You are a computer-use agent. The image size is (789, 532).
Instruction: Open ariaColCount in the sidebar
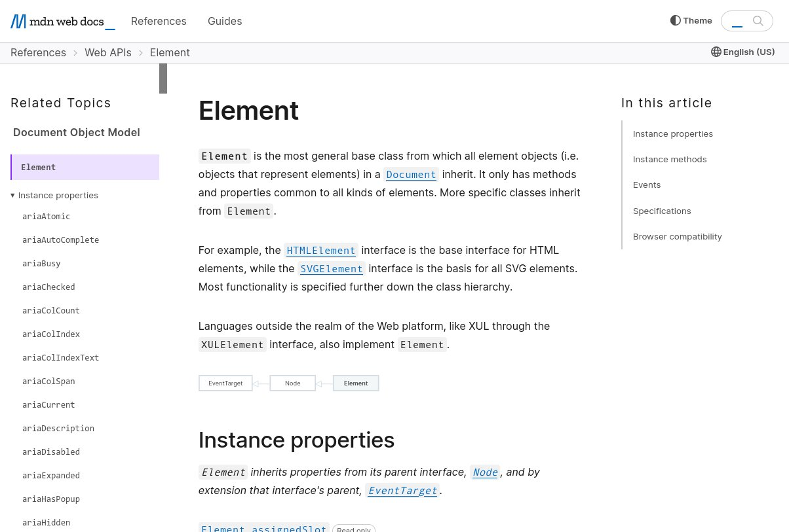click(x=51, y=311)
